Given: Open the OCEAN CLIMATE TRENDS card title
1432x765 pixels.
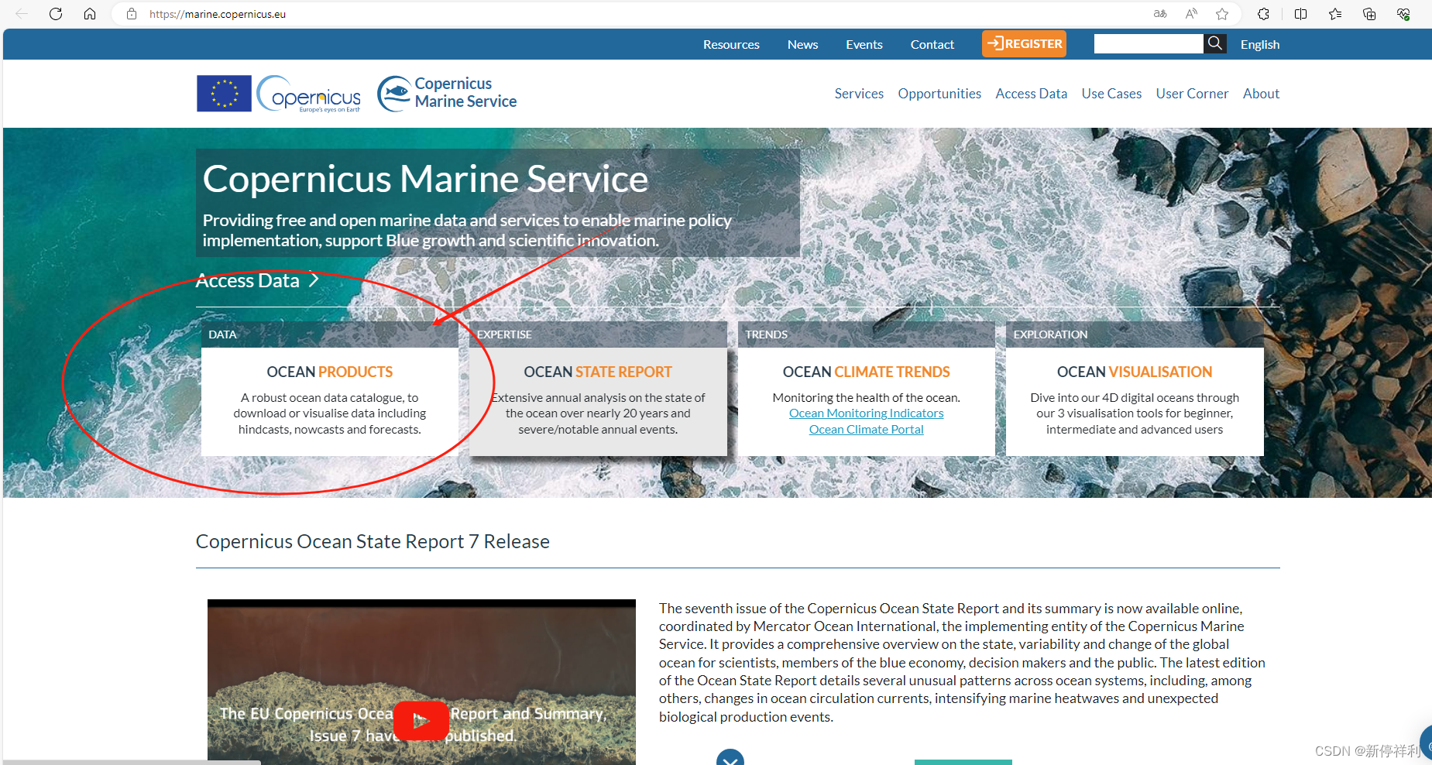Looking at the screenshot, I should pos(866,372).
